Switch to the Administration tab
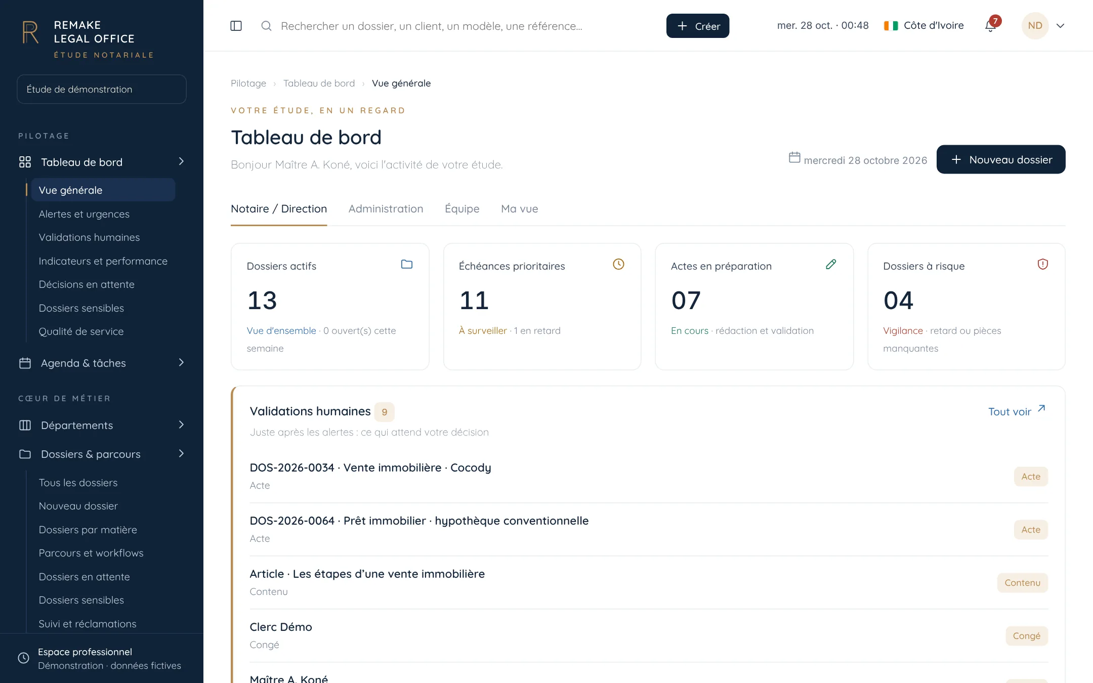 (x=386, y=209)
